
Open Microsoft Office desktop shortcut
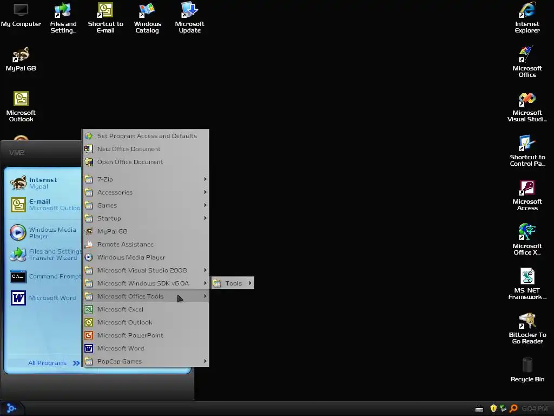coord(527,62)
